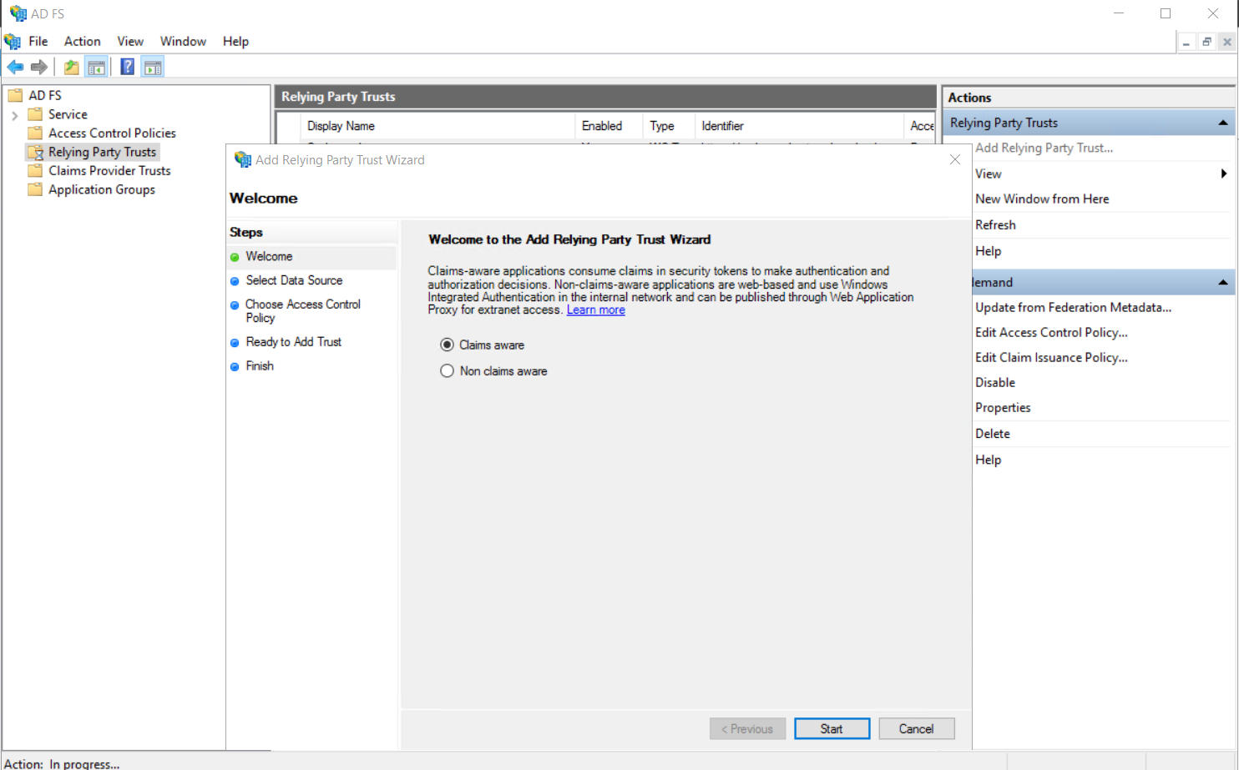Viewport: 1239px width, 770px height.
Task: Restore the inner MDI child window
Action: (x=1206, y=42)
